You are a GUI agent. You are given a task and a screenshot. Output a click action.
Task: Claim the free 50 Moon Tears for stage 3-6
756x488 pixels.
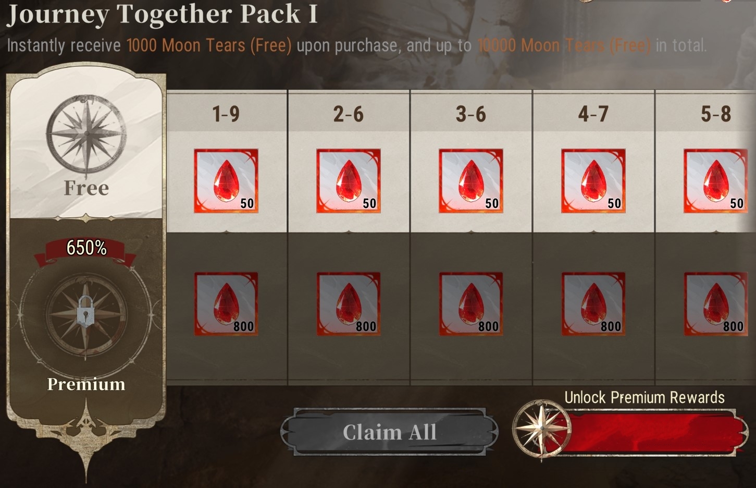point(471,181)
